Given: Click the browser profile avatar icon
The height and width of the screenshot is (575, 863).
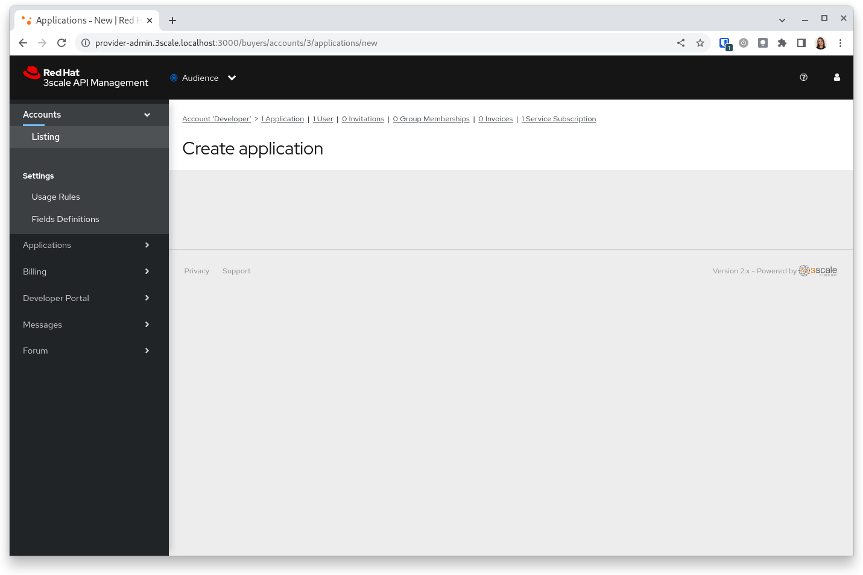Looking at the screenshot, I should [821, 43].
